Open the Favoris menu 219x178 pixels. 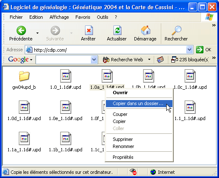(83, 17)
